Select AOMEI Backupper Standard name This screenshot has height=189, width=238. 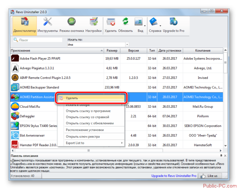point(39,87)
